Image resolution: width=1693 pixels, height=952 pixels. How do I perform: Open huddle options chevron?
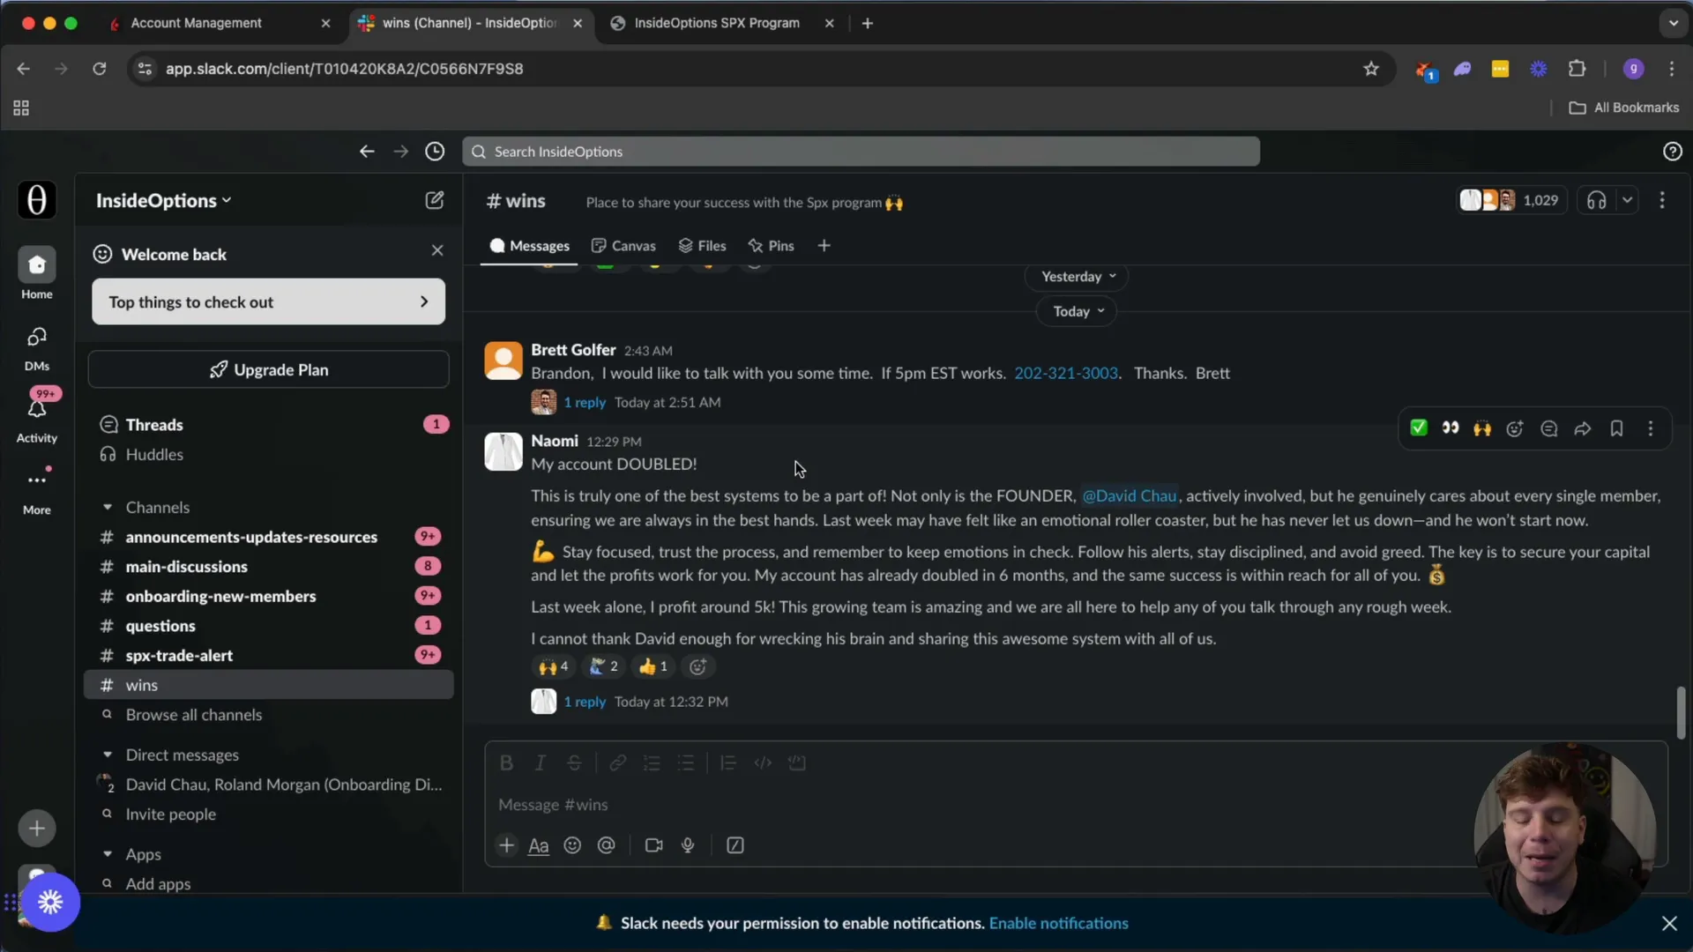pos(1627,200)
